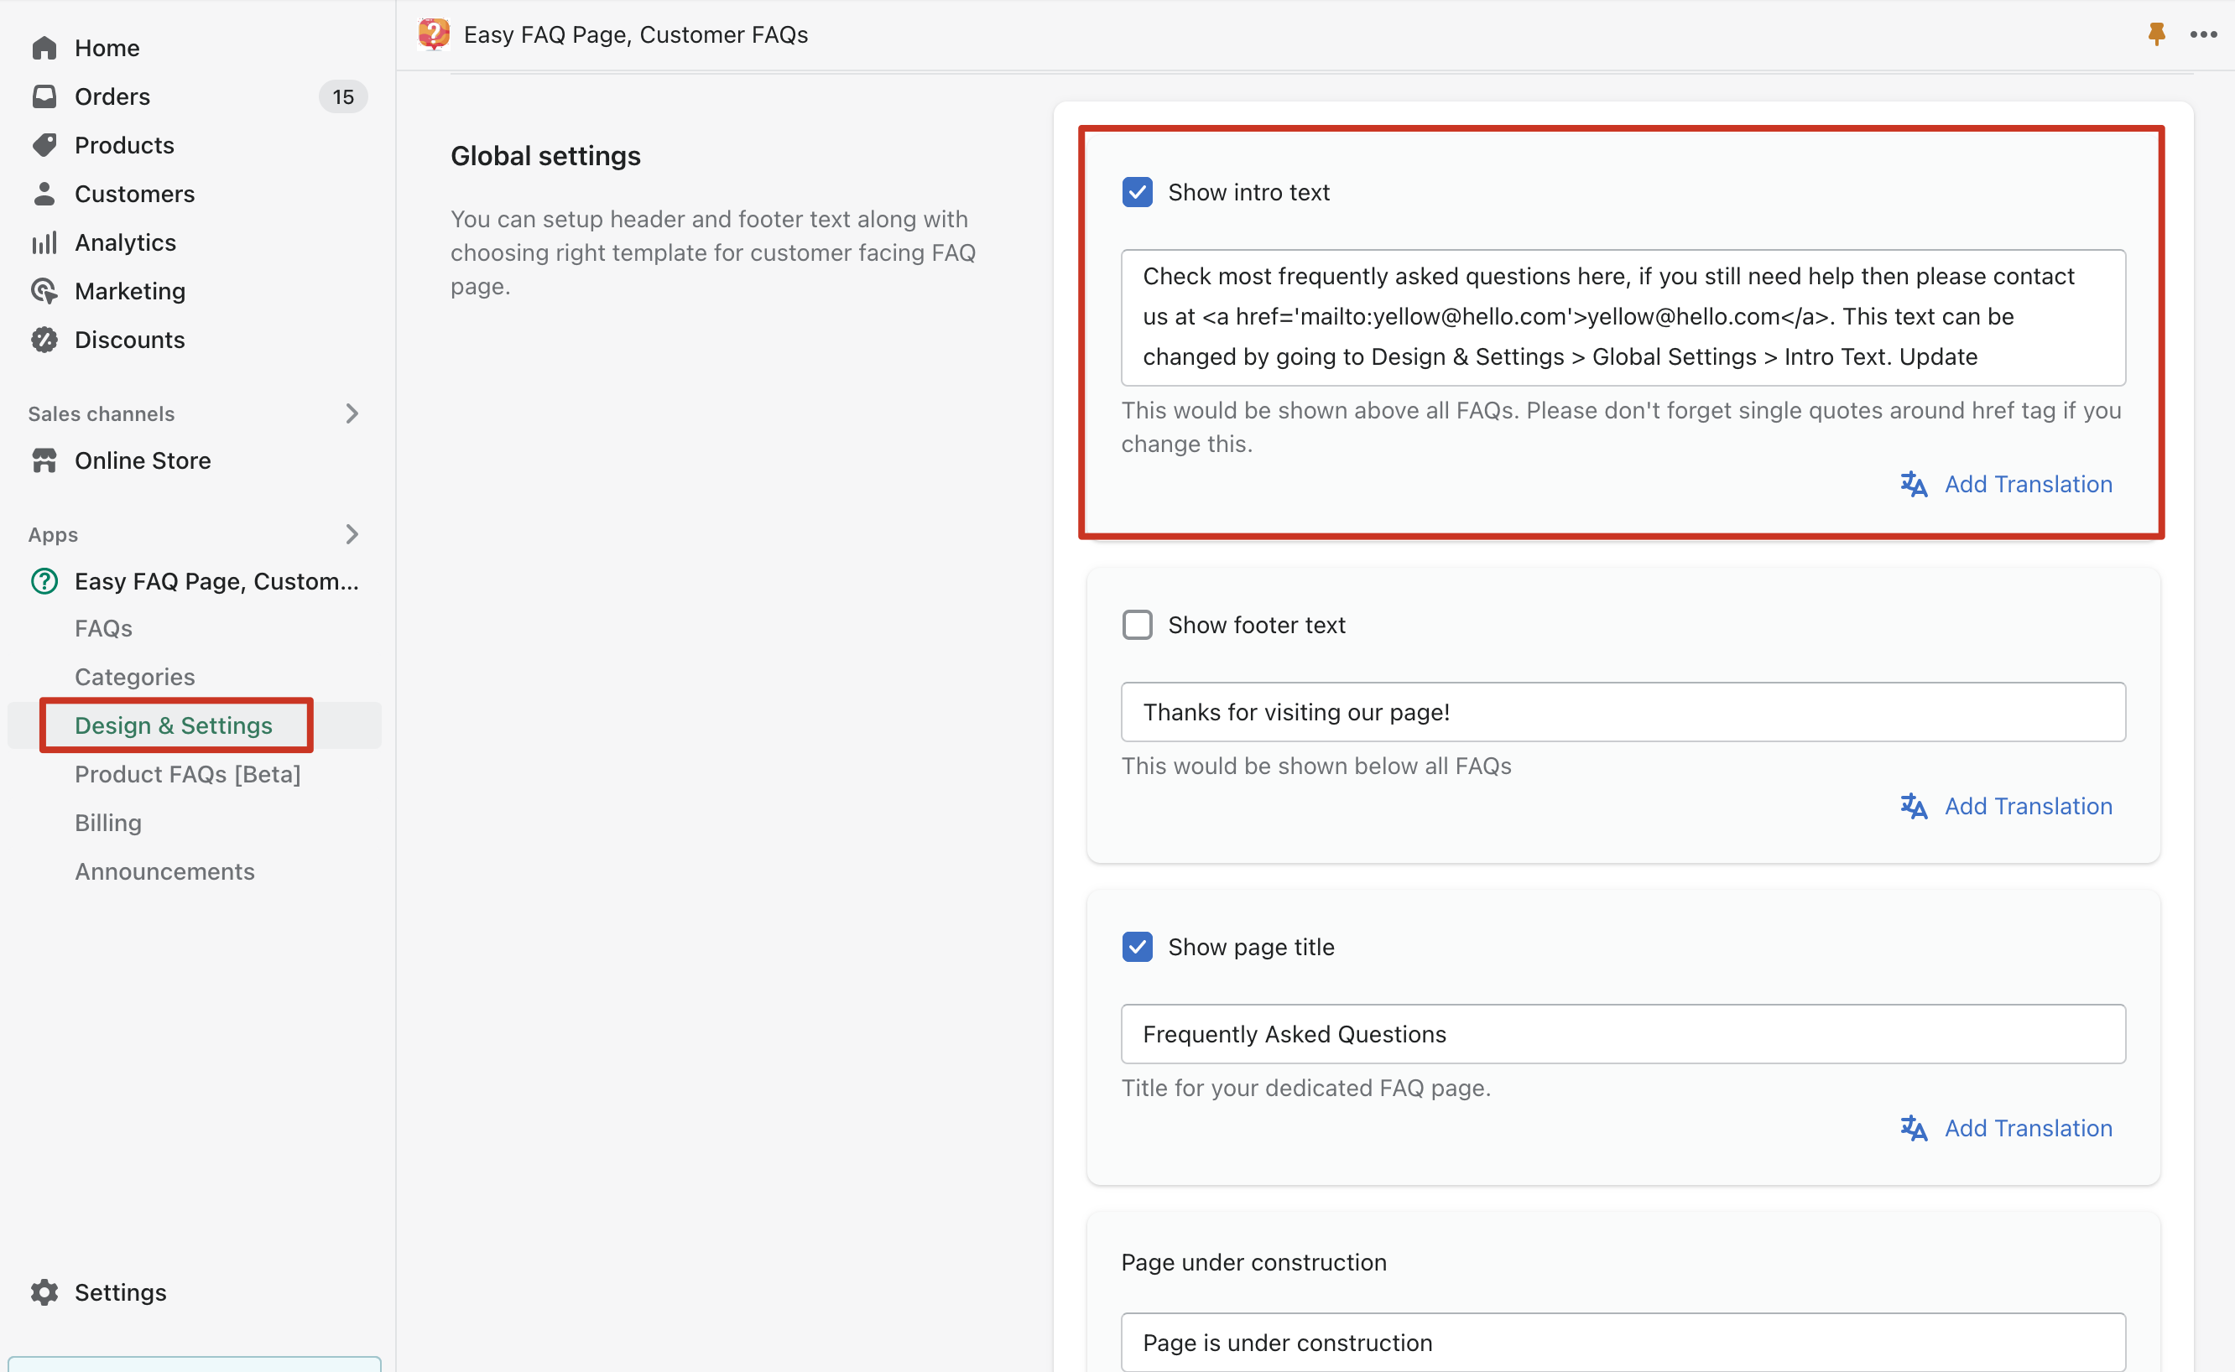Click the Discounts badge icon
This screenshot has width=2235, height=1372.
pyautogui.click(x=44, y=340)
